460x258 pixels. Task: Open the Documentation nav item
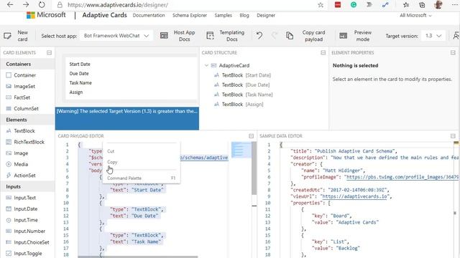[149, 15]
